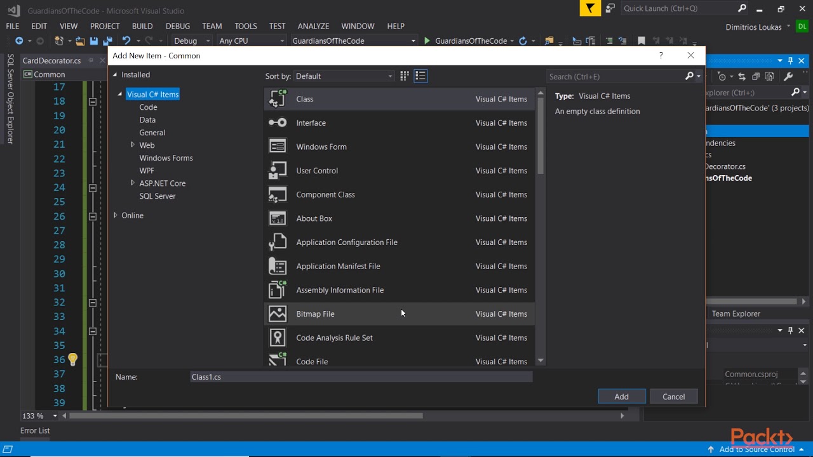
Task: Click the template list vertical scrollbar
Action: (541, 135)
